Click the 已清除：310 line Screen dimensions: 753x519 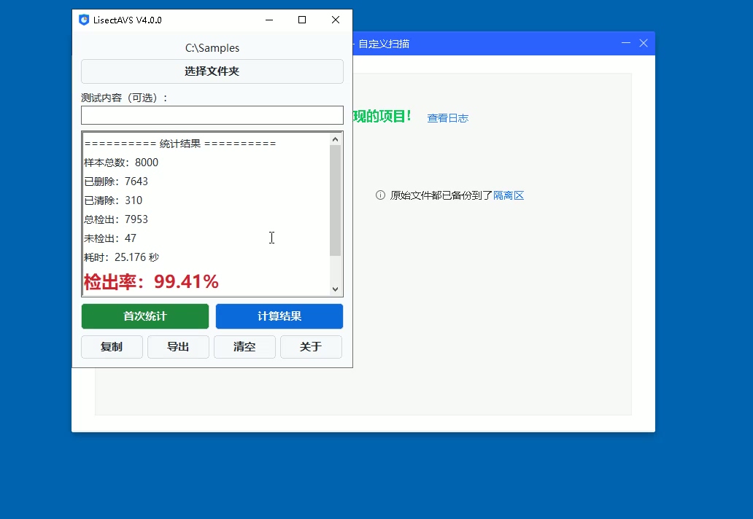[x=113, y=200]
